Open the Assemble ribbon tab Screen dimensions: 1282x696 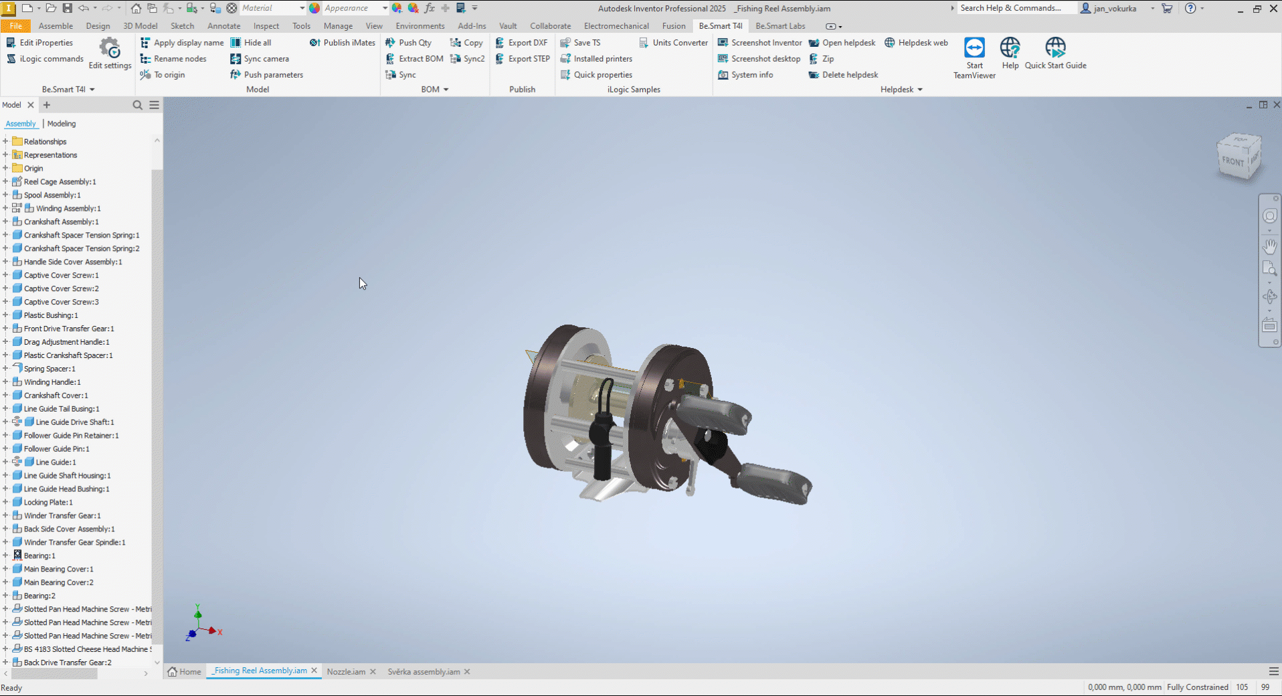tap(56, 26)
